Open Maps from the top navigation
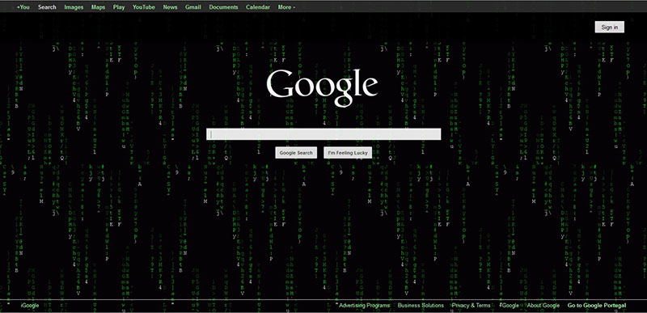Image resolution: width=647 pixels, height=313 pixels. point(98,7)
